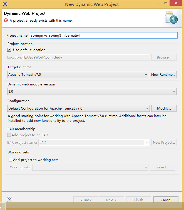
Task: Uncheck Use default location
Action: (9, 50)
